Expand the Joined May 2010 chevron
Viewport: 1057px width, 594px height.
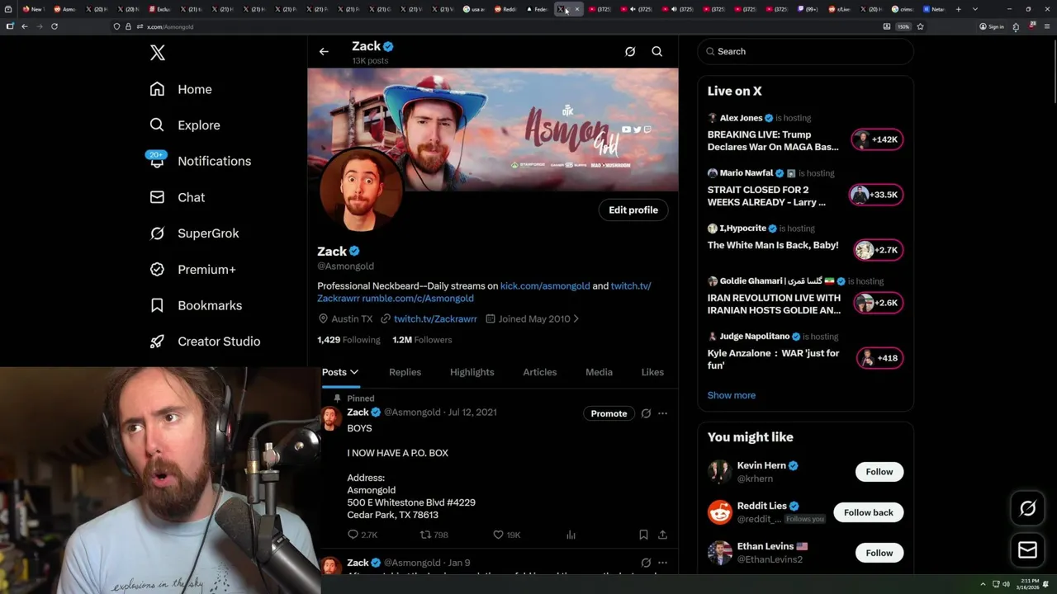(x=576, y=318)
